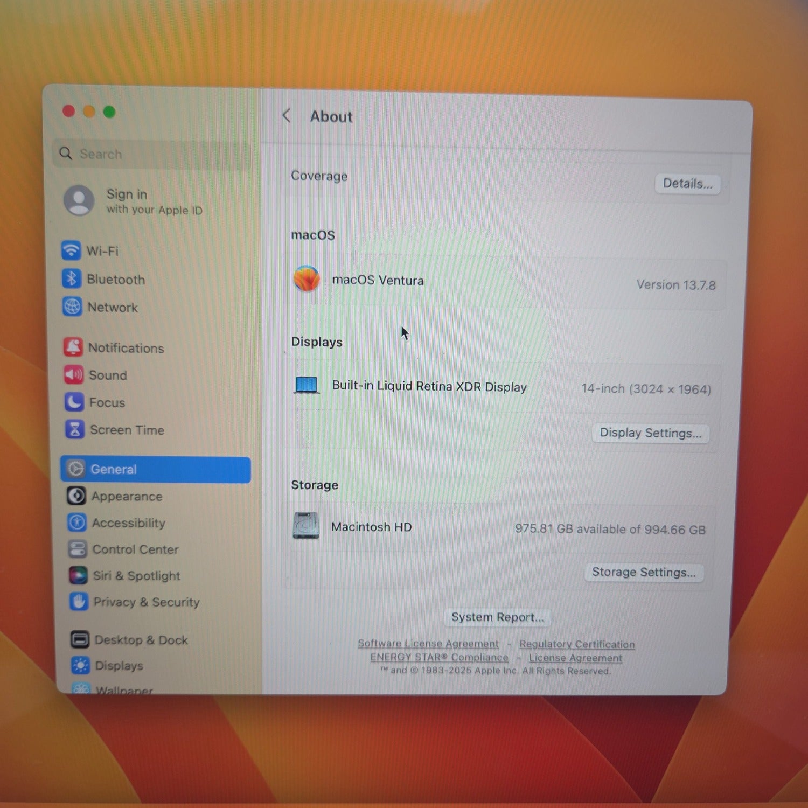Select Screen Time label in sidebar
This screenshot has height=808, width=808.
[x=127, y=430]
